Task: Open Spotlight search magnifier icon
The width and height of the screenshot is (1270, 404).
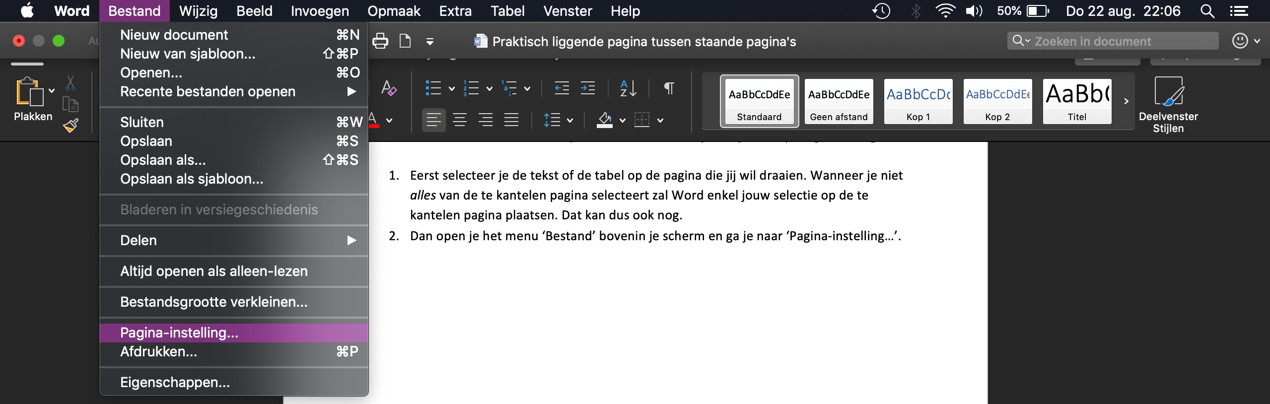Action: (1207, 11)
